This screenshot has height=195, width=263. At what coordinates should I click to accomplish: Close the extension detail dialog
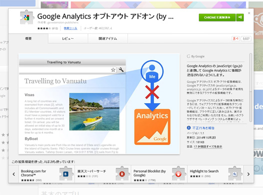tap(249, 13)
